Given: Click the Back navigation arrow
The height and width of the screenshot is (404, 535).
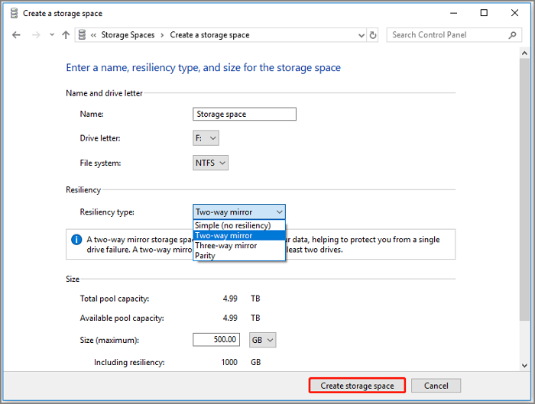Looking at the screenshot, I should 16,35.
